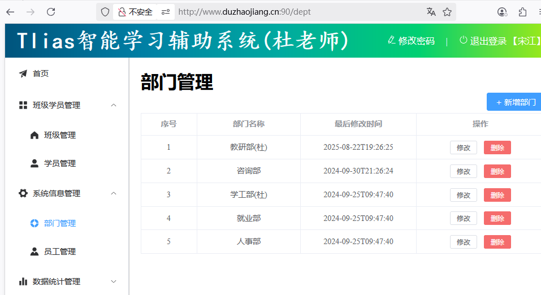Select 员工管理 in sidebar
The image size is (541, 295).
[x=59, y=251]
